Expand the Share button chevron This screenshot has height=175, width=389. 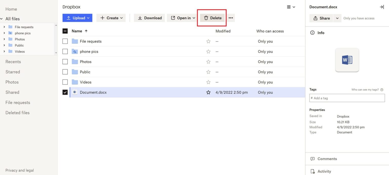coord(337,18)
